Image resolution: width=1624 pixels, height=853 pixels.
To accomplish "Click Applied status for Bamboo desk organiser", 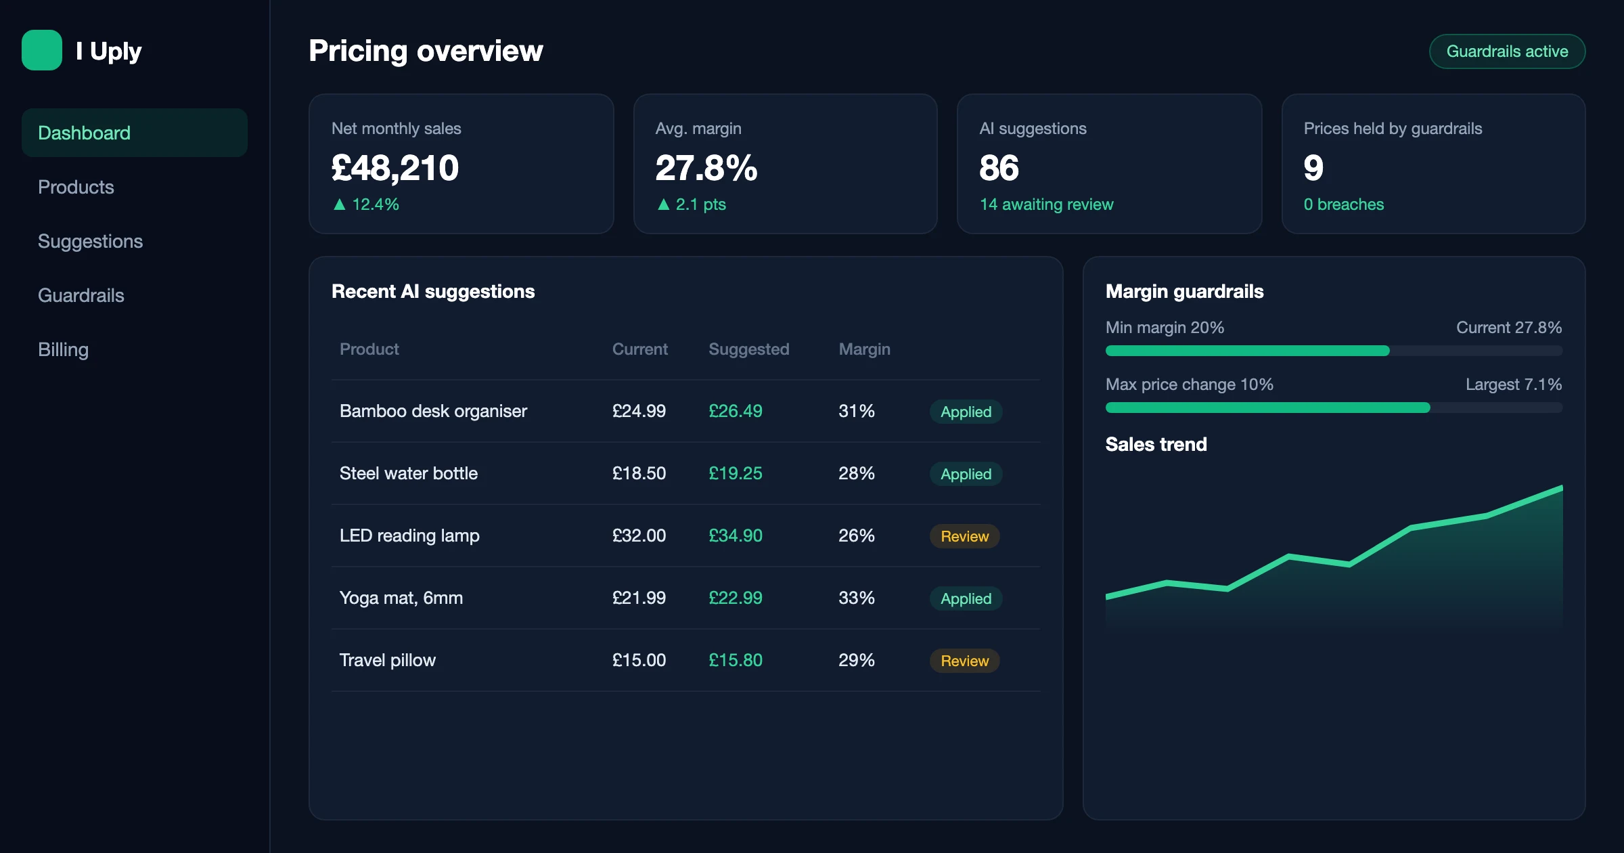I will pyautogui.click(x=966, y=412).
